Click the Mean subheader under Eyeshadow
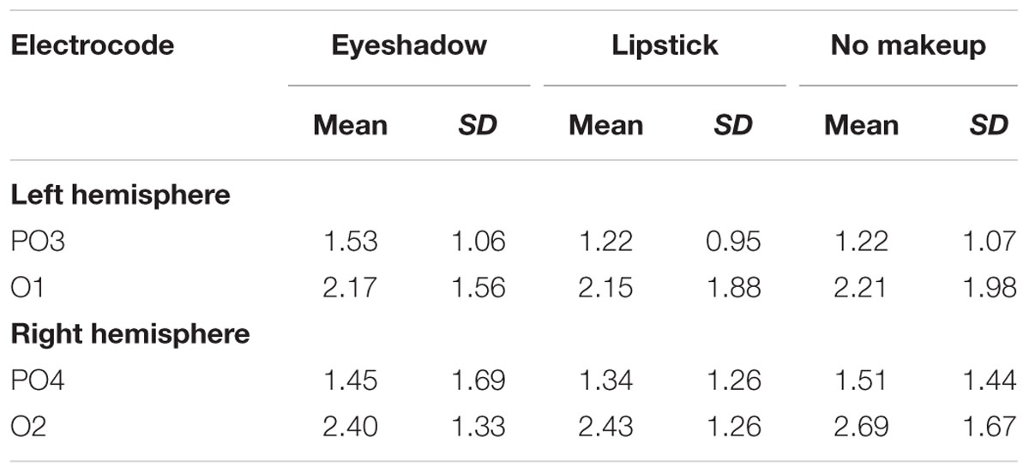Screen dimensions: 1029x473 point(350,125)
